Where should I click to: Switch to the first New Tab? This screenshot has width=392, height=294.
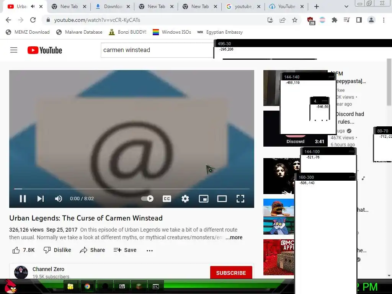69,7
